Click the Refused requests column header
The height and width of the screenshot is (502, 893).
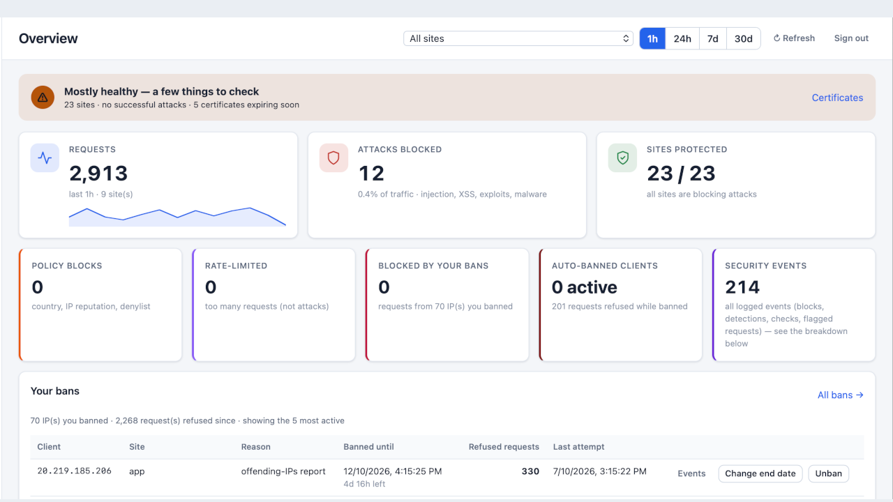tap(504, 446)
